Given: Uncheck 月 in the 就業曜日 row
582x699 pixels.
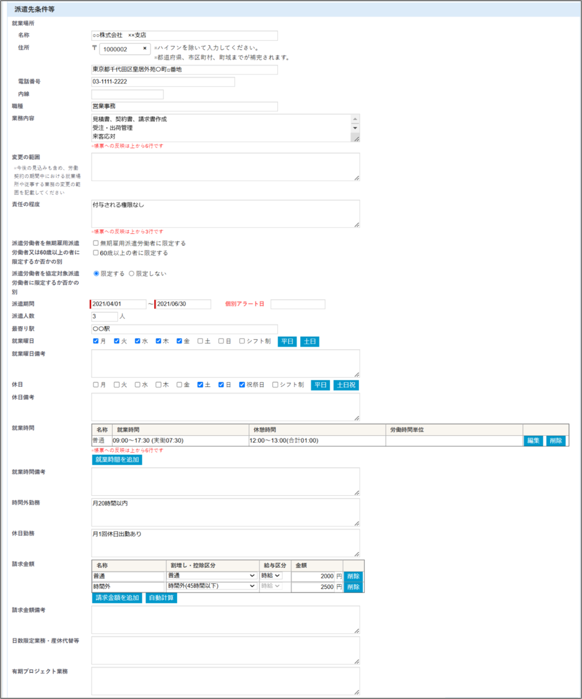Looking at the screenshot, I should click(96, 341).
